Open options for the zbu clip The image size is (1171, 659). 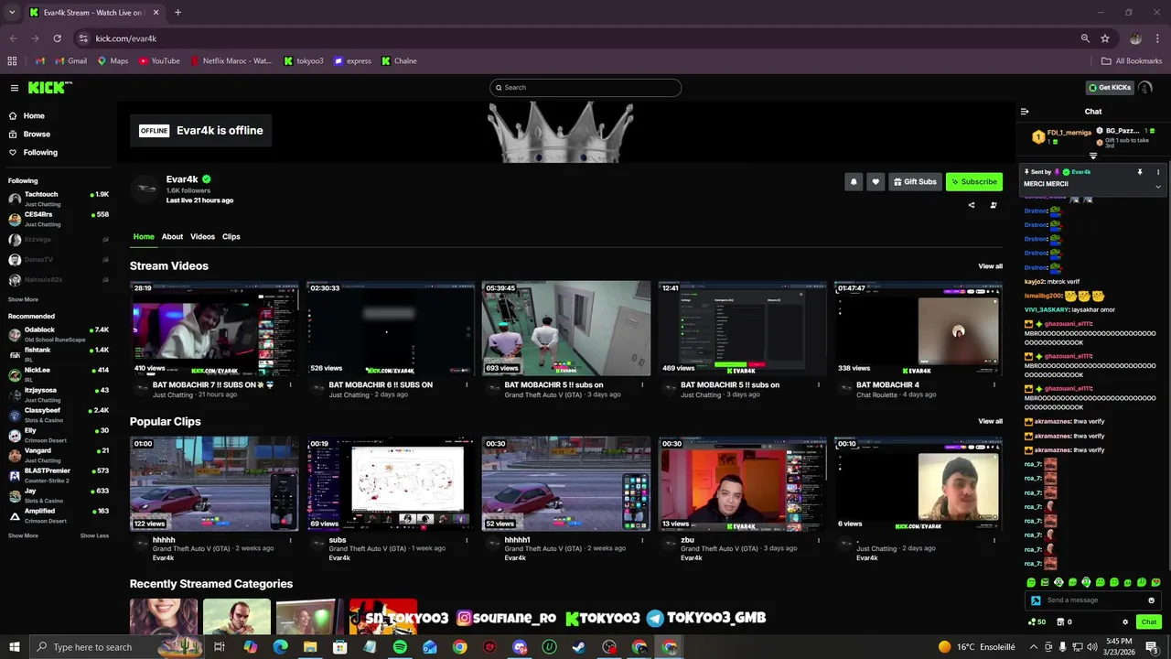pyautogui.click(x=819, y=540)
